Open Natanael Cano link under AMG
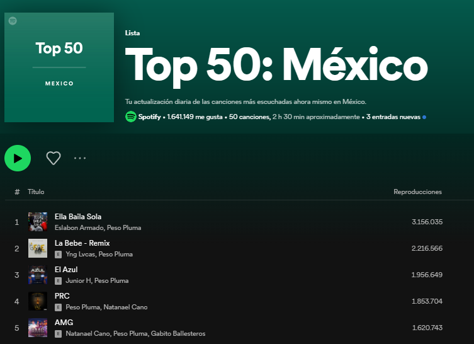 click(x=88, y=333)
